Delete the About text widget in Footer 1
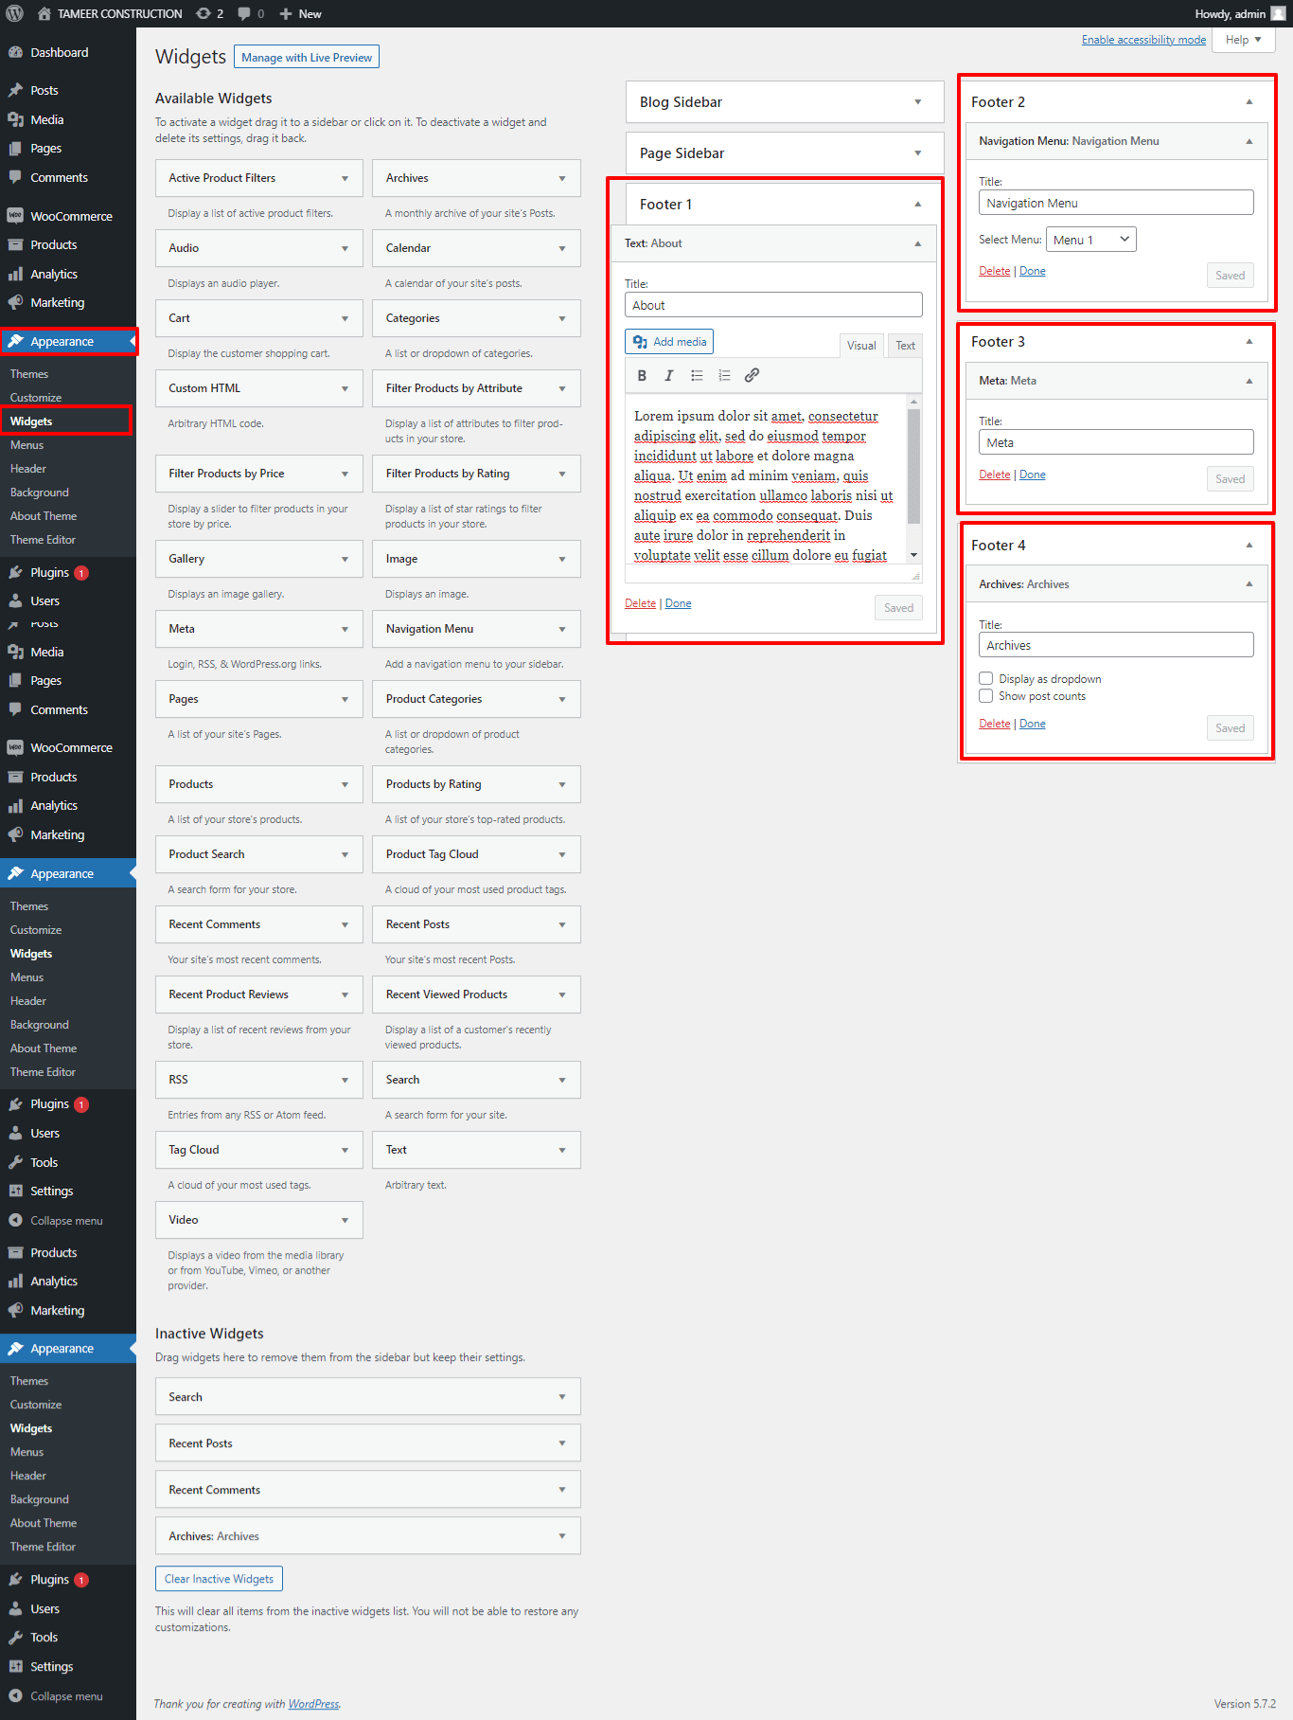1293x1720 pixels. (x=640, y=603)
